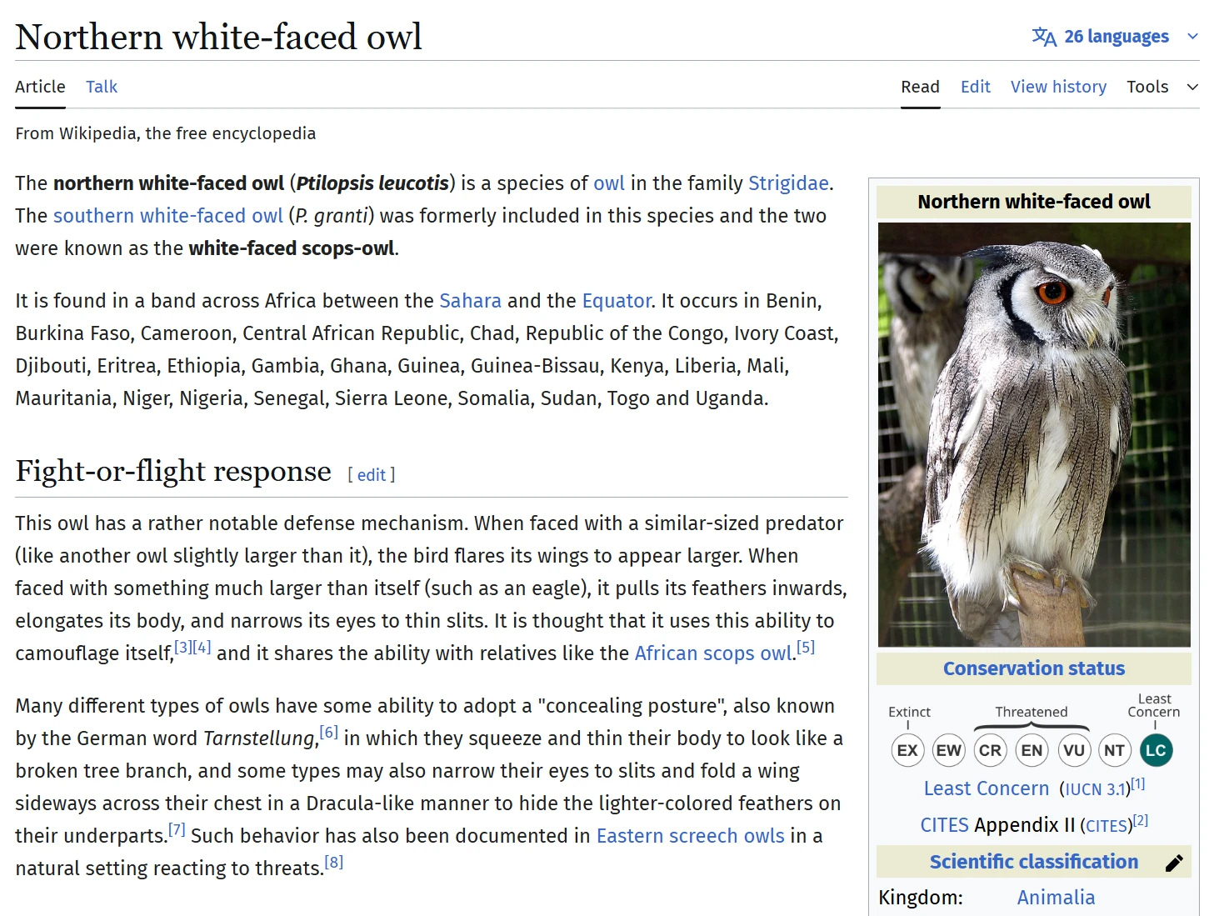Click the translate languages icon
1229x916 pixels.
click(x=1044, y=37)
